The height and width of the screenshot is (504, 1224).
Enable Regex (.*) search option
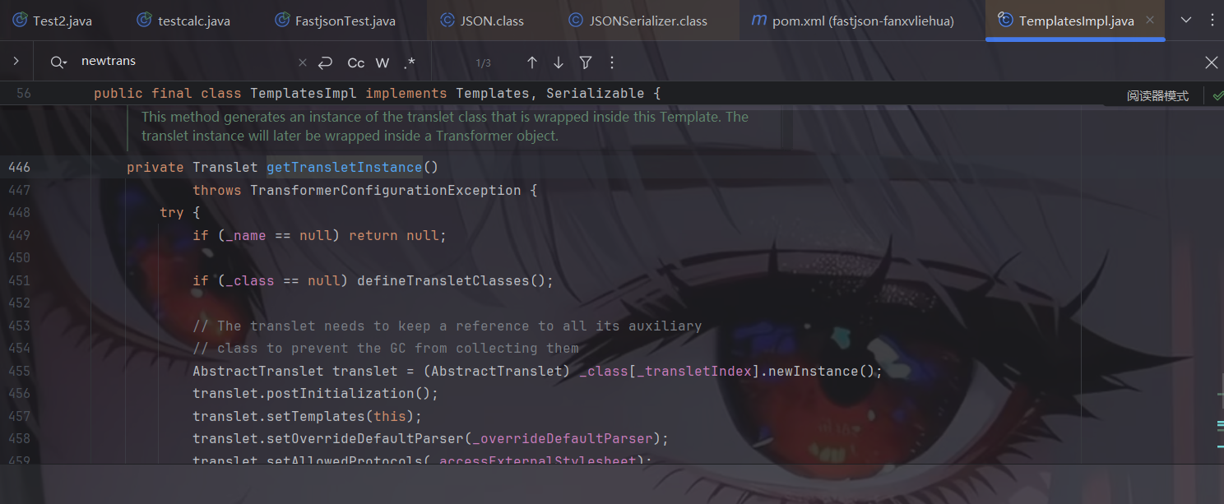point(409,62)
